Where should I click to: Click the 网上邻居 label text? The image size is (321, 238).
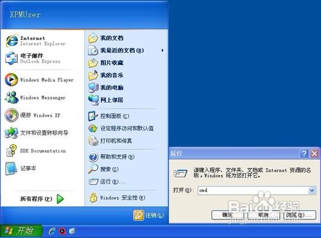tap(112, 100)
